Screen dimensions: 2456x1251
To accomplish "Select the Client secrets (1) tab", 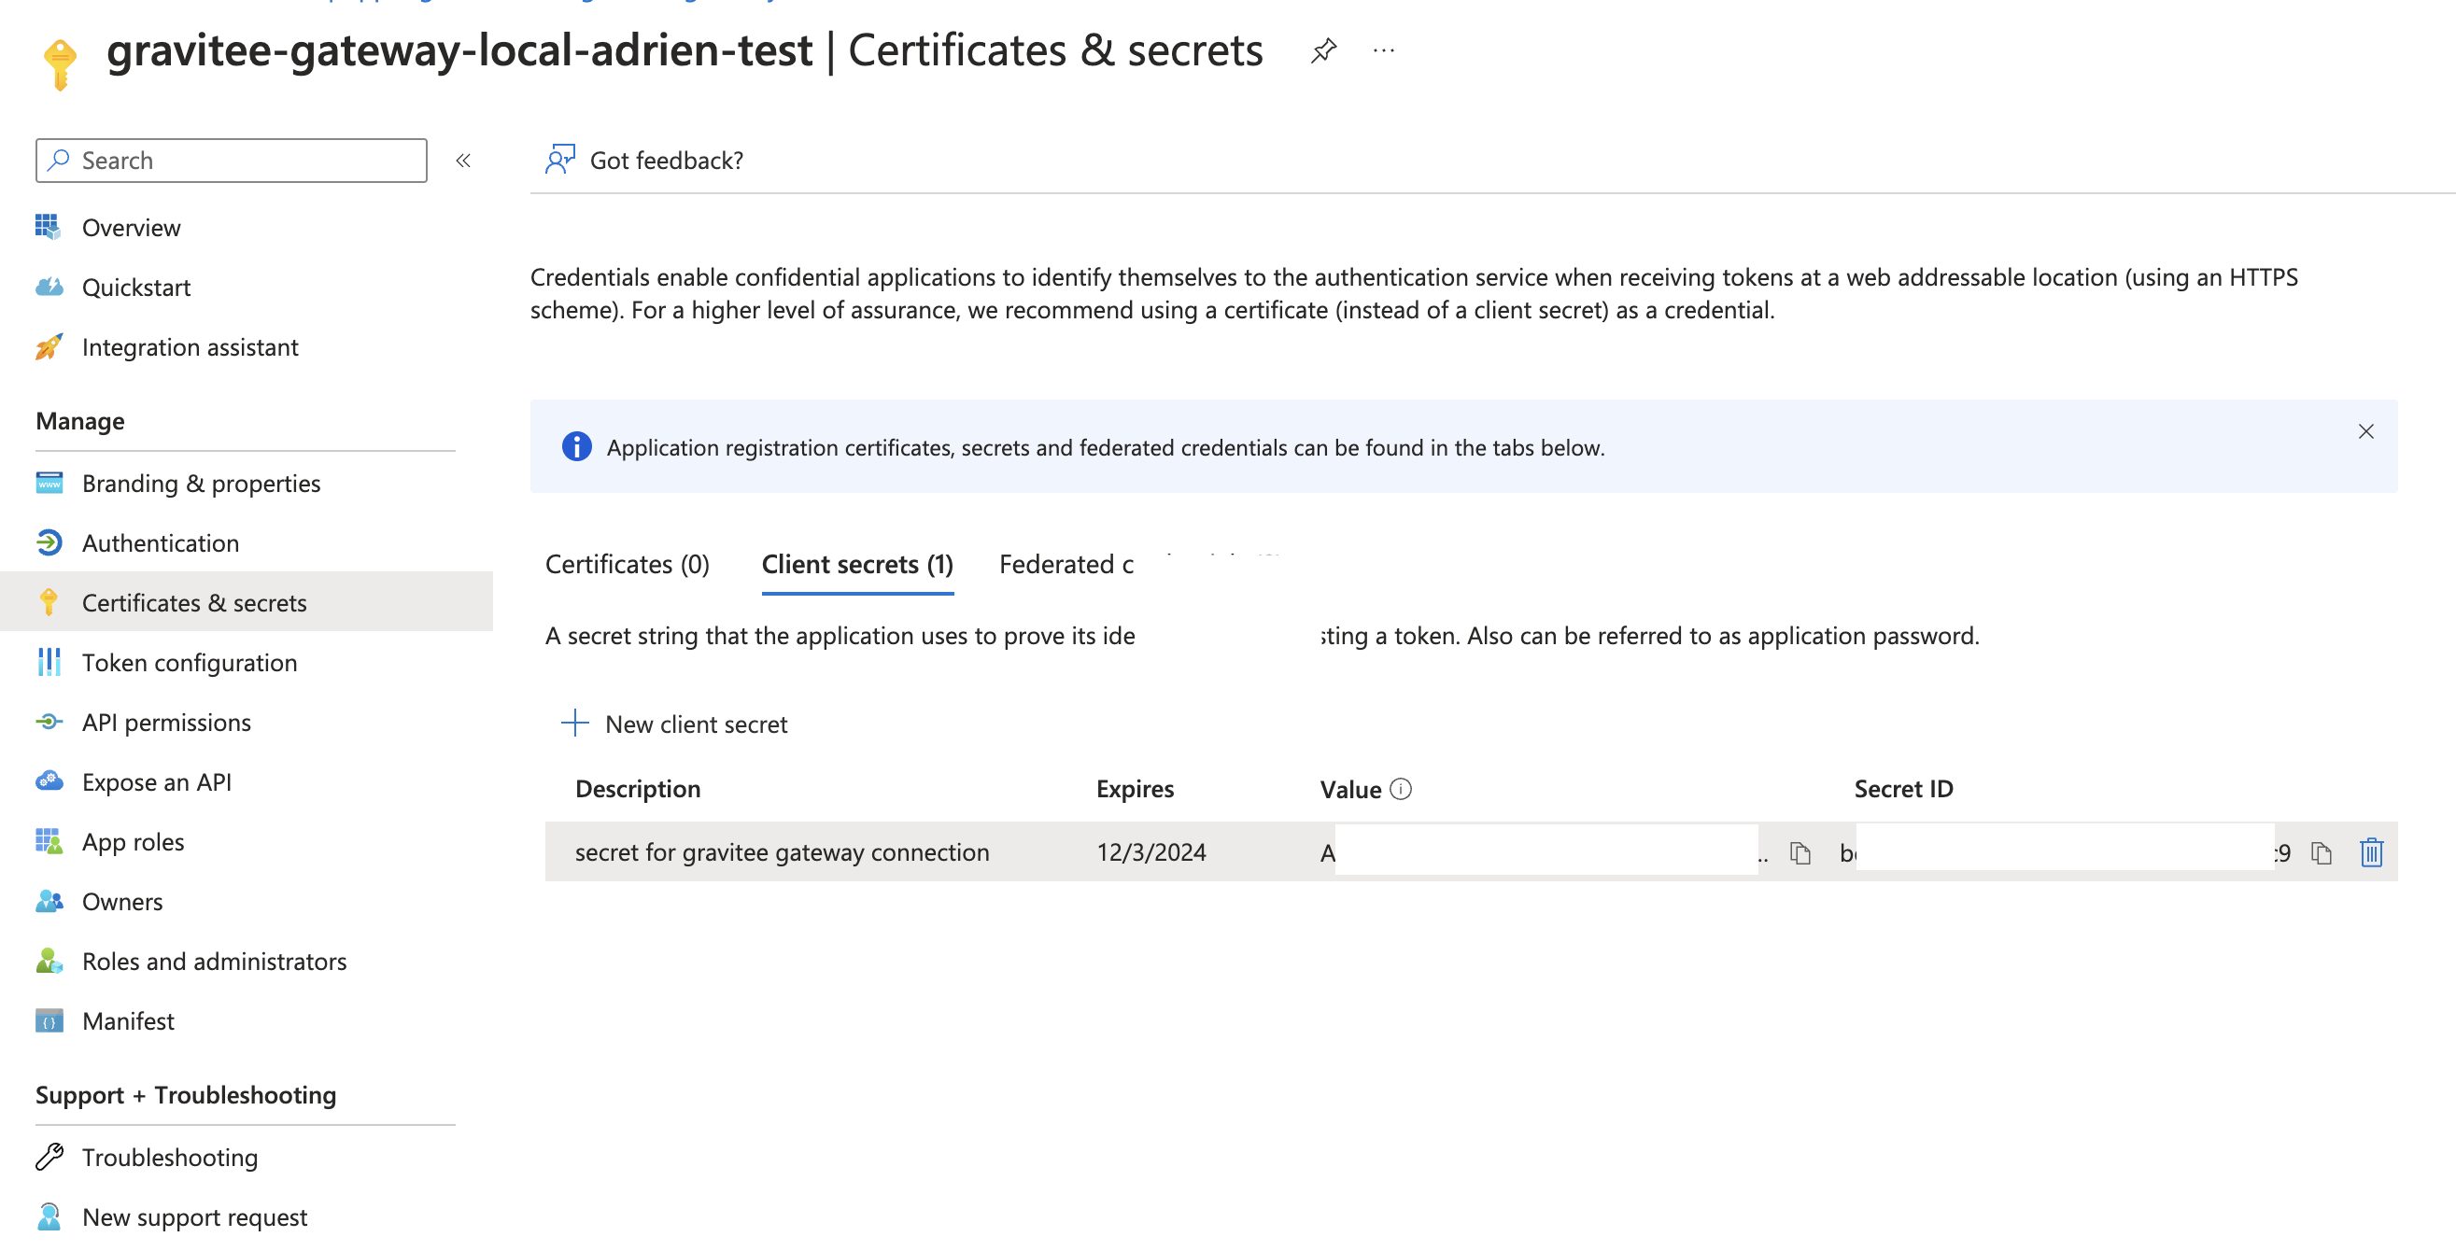I will point(857,565).
